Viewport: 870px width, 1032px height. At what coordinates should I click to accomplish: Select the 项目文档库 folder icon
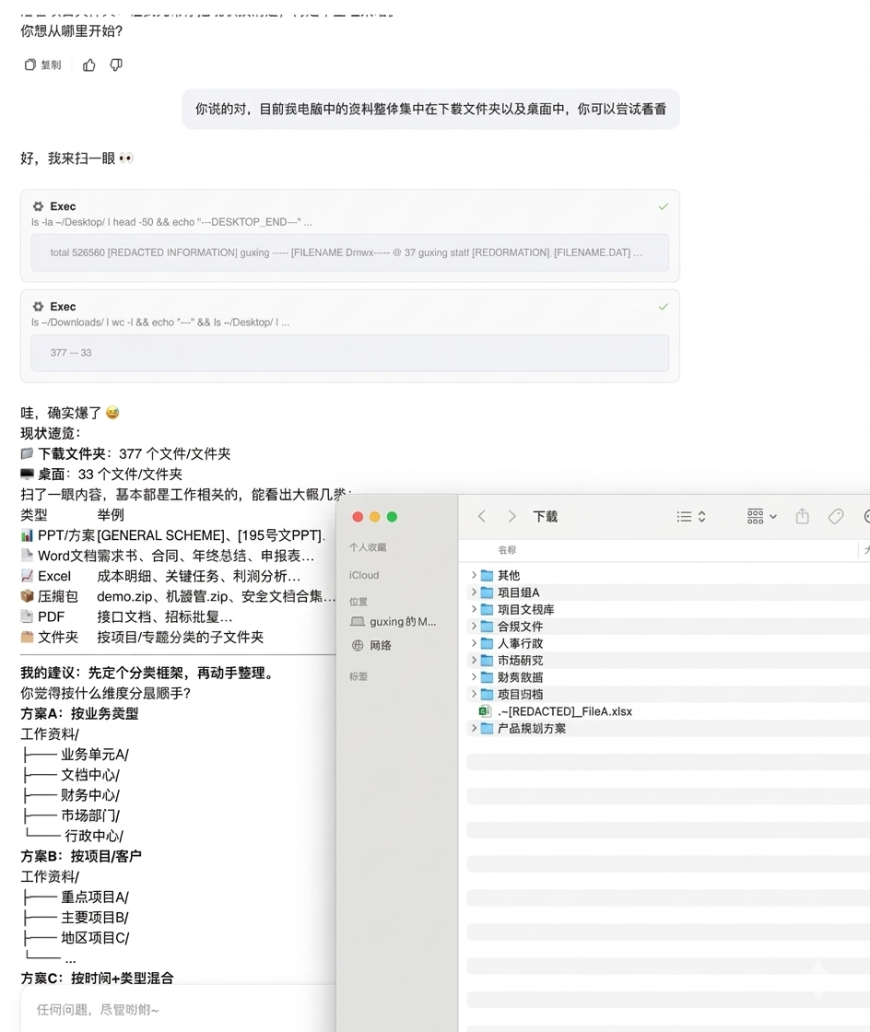coord(487,609)
